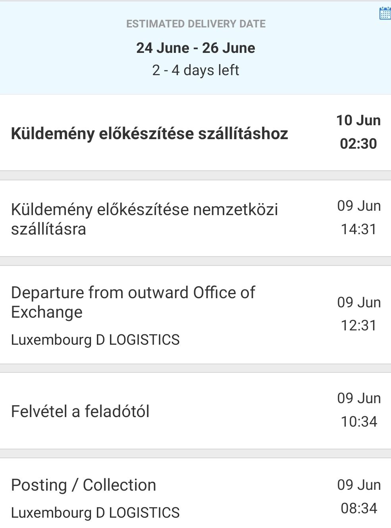The height and width of the screenshot is (528, 391).
Task: Open the 'Posting / Collection' event
Action: point(195,493)
